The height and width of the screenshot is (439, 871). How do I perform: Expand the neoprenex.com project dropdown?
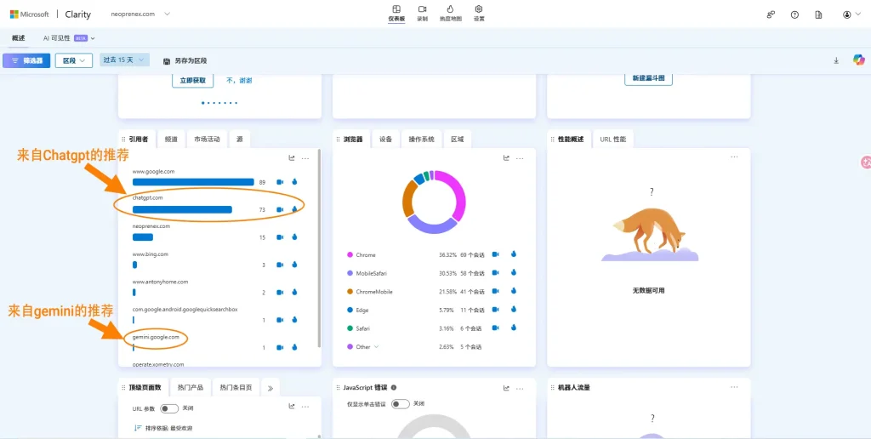pos(167,14)
